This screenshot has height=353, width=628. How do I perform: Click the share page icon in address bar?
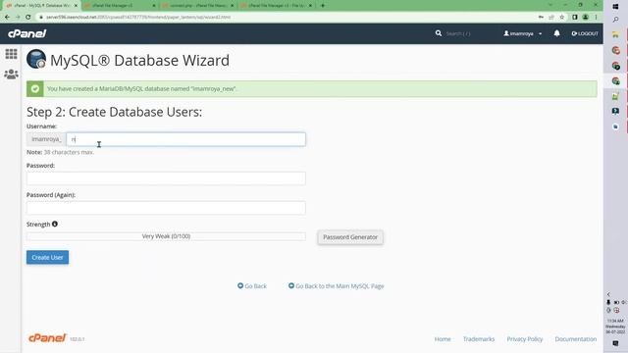pyautogui.click(x=551, y=18)
